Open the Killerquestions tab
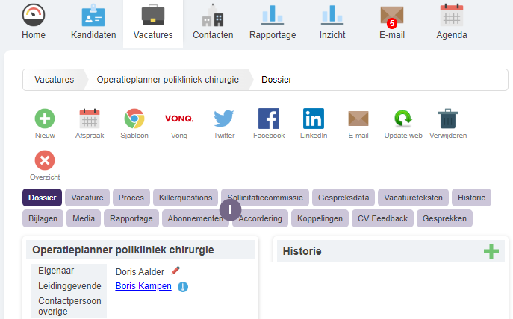 coord(185,198)
